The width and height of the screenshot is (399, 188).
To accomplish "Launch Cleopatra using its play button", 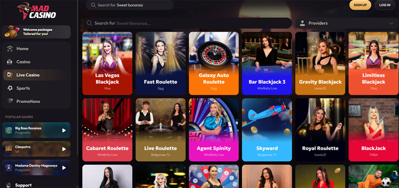I will 64,149.
